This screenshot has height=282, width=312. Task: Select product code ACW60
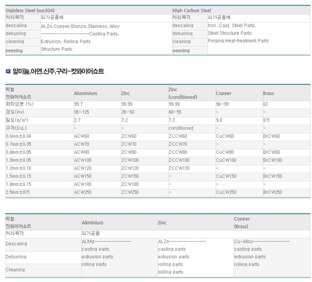[82, 136]
